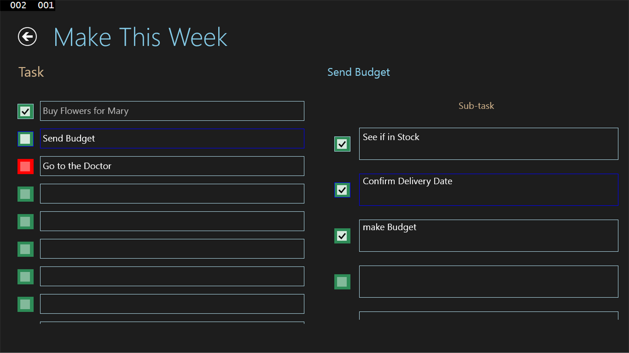Select the 'Confirm Delivery Date' sub-task field

pyautogui.click(x=488, y=190)
